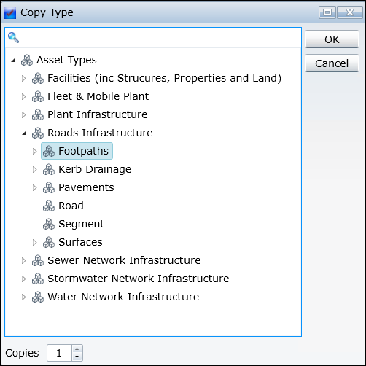The width and height of the screenshot is (366, 366).
Task: Increase Copies with the up arrow
Action: tap(77, 349)
